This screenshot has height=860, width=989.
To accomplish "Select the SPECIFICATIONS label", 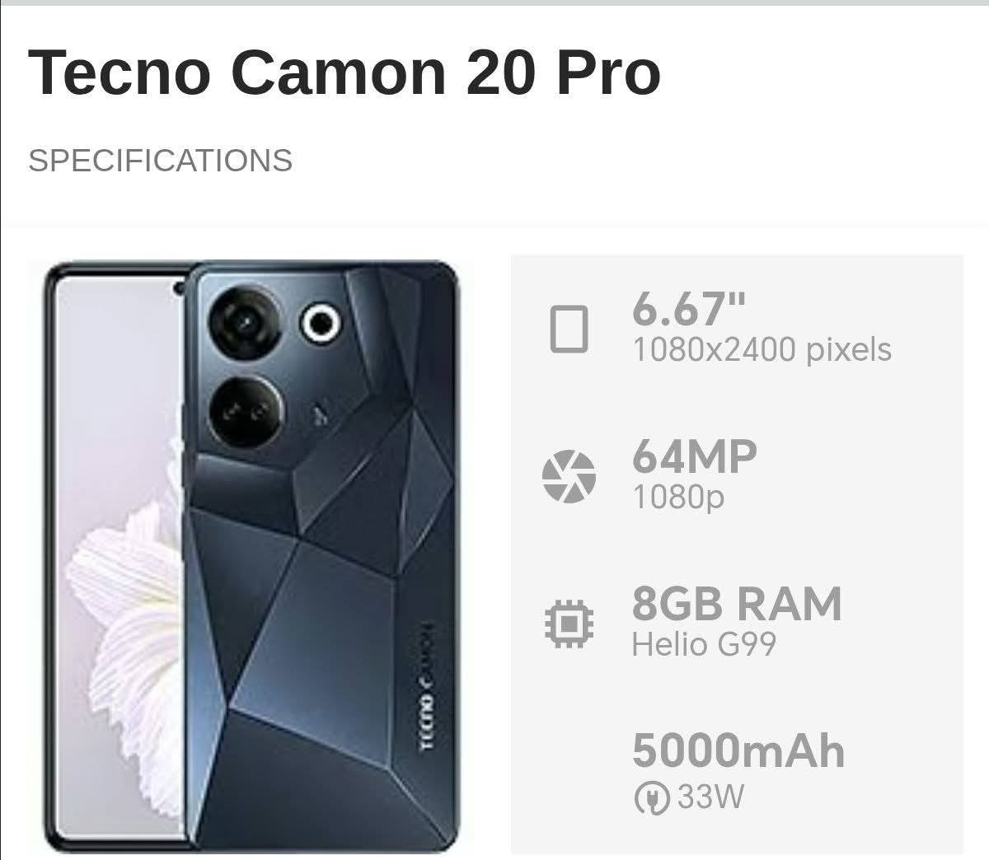I will click(161, 160).
